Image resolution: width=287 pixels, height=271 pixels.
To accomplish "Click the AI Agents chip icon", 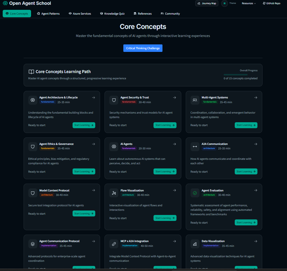I will coord(114,146).
